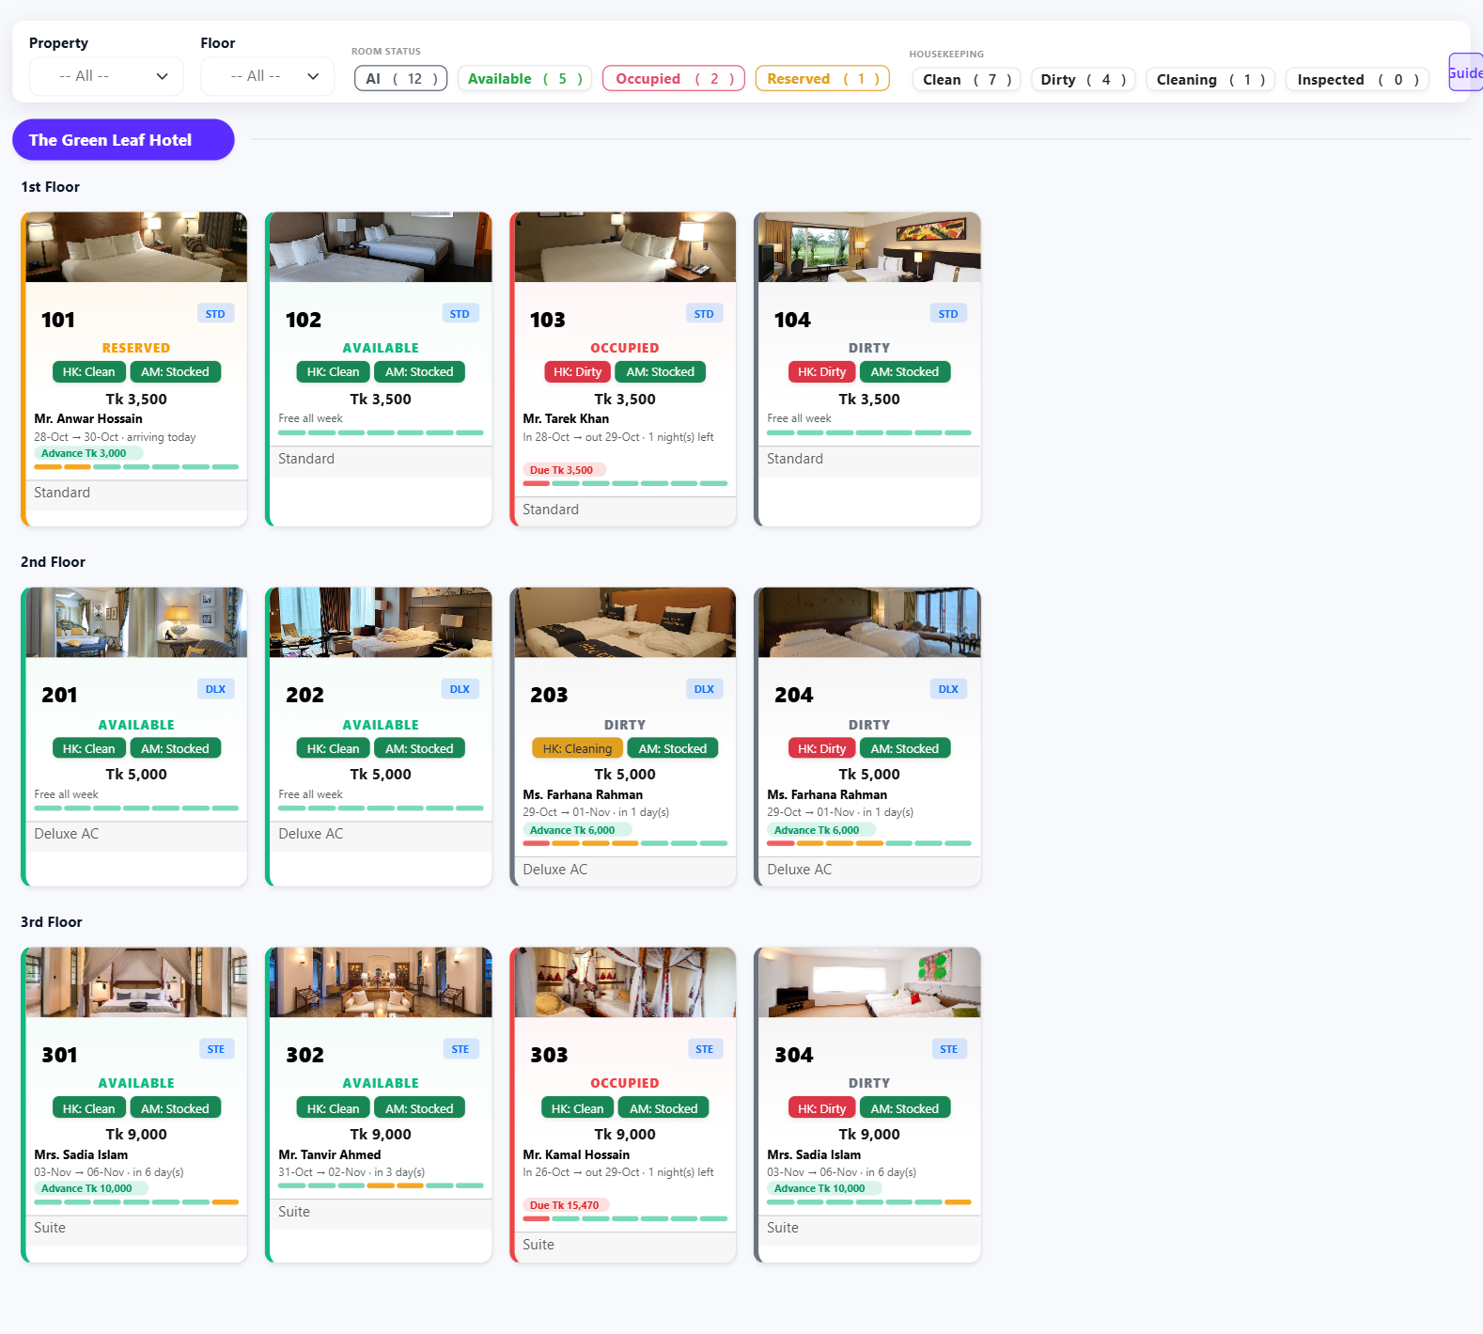Click Advance Tk 6,000 on room 204
The height and width of the screenshot is (1334, 1483).
(x=820, y=830)
